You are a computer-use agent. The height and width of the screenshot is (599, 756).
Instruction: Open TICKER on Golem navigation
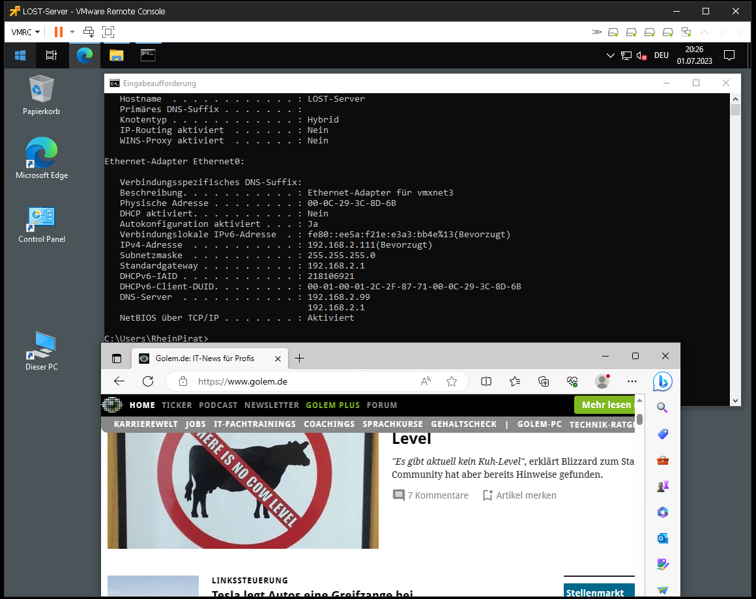[x=177, y=405]
